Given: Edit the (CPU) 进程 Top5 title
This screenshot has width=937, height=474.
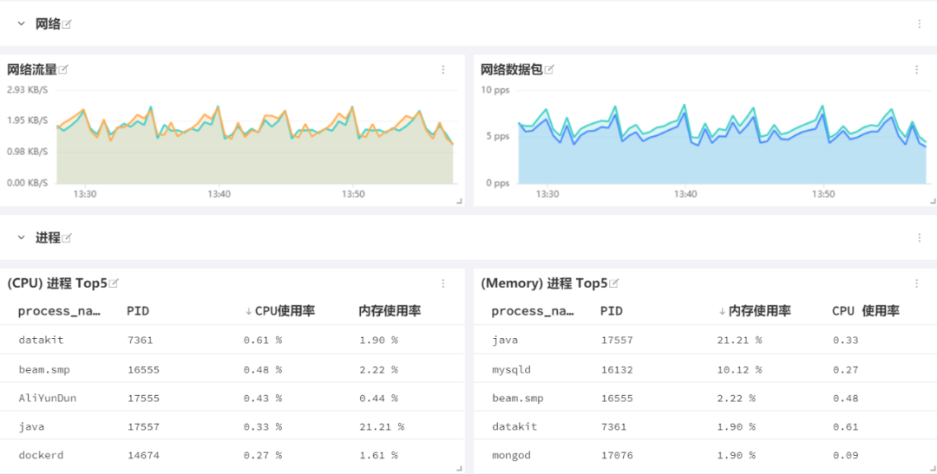Looking at the screenshot, I should coord(114,283).
